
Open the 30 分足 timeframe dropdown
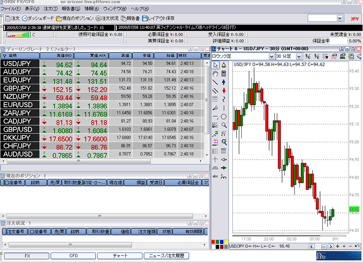click(x=299, y=56)
